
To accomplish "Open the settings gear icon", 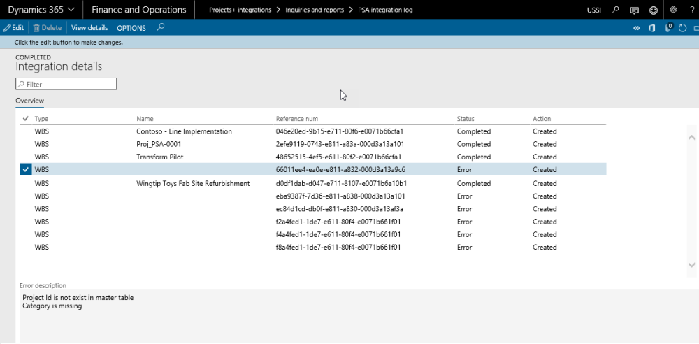I will [x=673, y=10].
